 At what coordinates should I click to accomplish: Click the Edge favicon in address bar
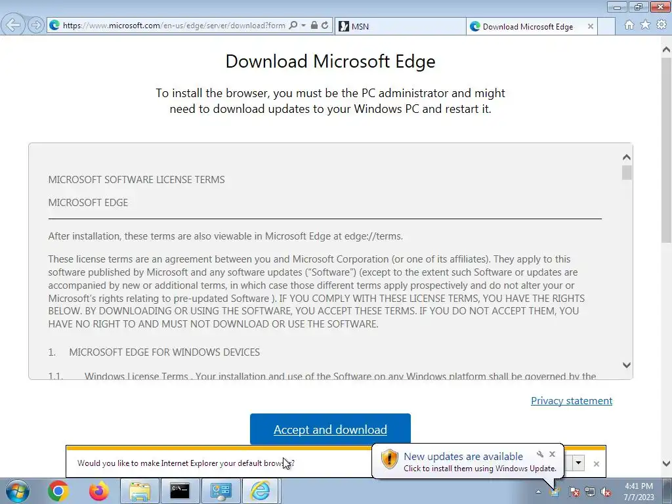[x=54, y=26]
